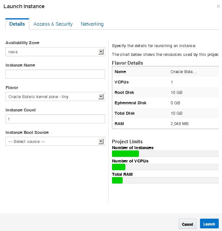Click the Root Disk row in Flavor Details

pyautogui.click(x=165, y=93)
